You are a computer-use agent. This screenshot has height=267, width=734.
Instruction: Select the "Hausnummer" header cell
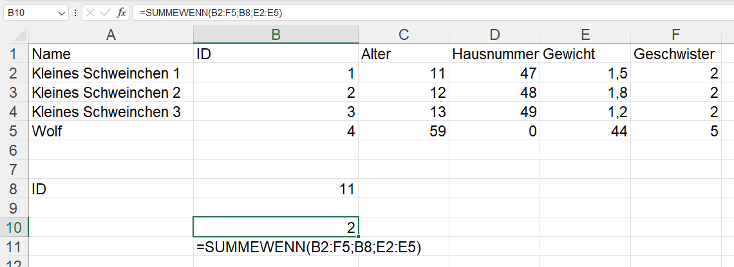(494, 54)
